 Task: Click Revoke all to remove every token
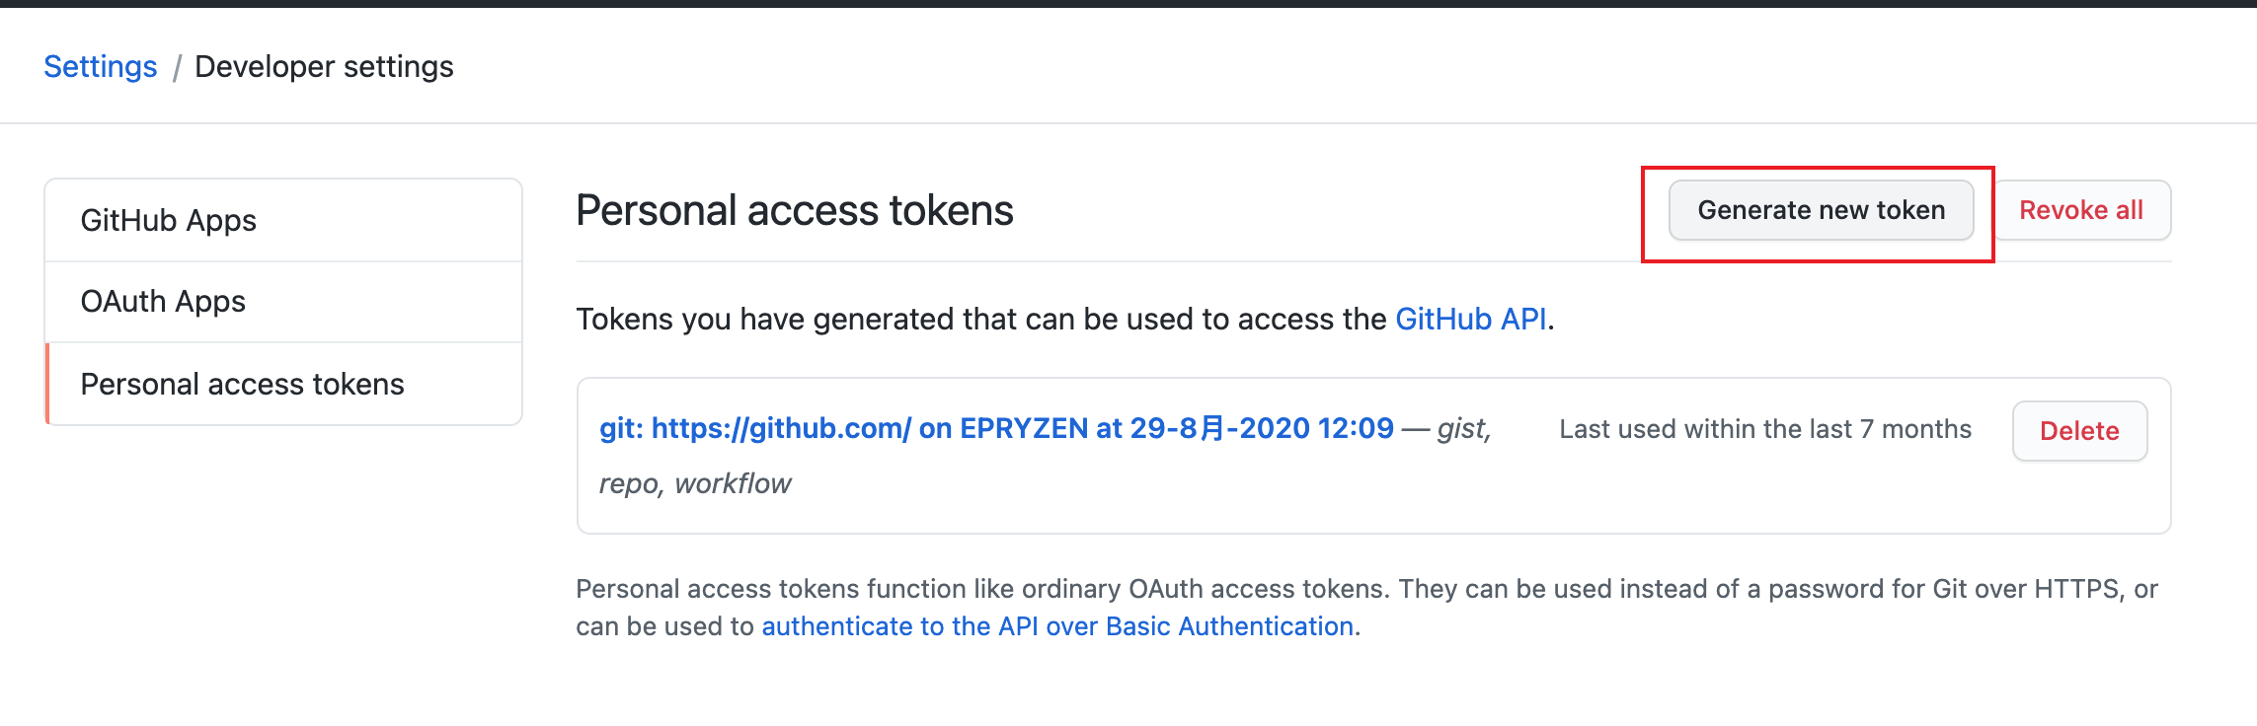(x=2081, y=209)
